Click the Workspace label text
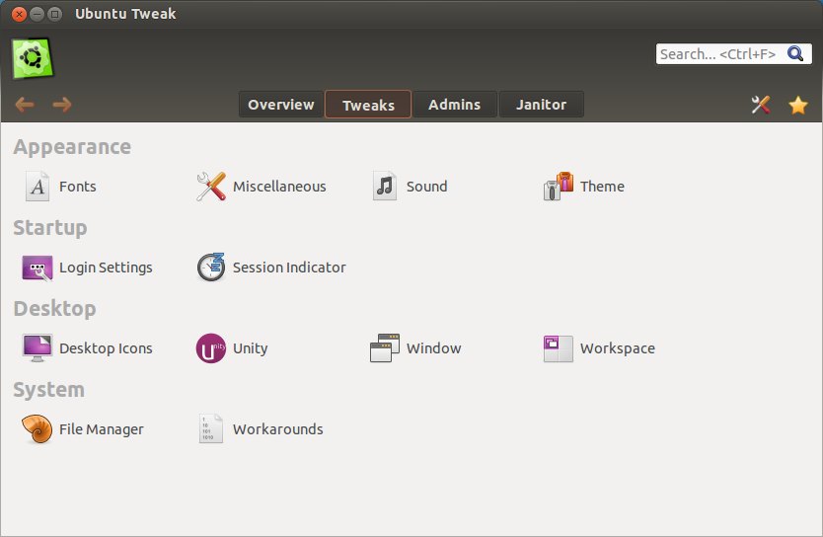 coord(618,348)
